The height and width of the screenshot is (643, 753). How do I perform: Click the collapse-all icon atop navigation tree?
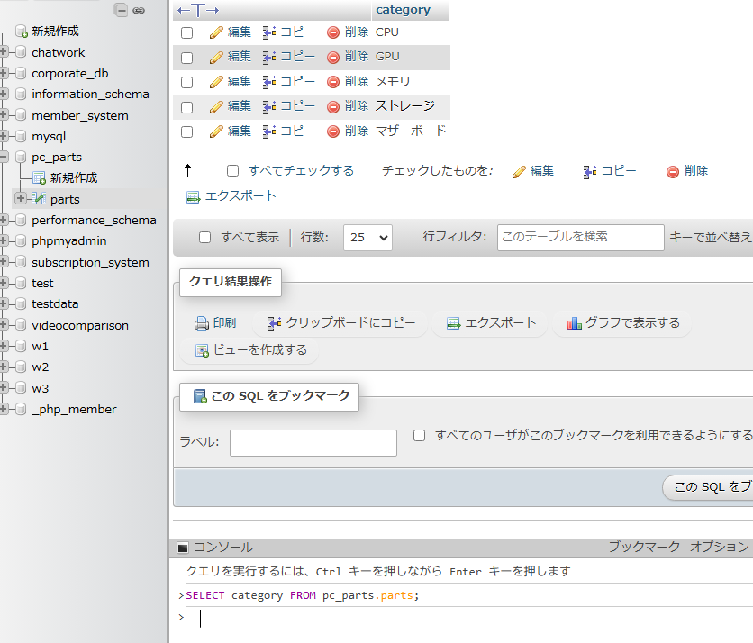[x=121, y=10]
